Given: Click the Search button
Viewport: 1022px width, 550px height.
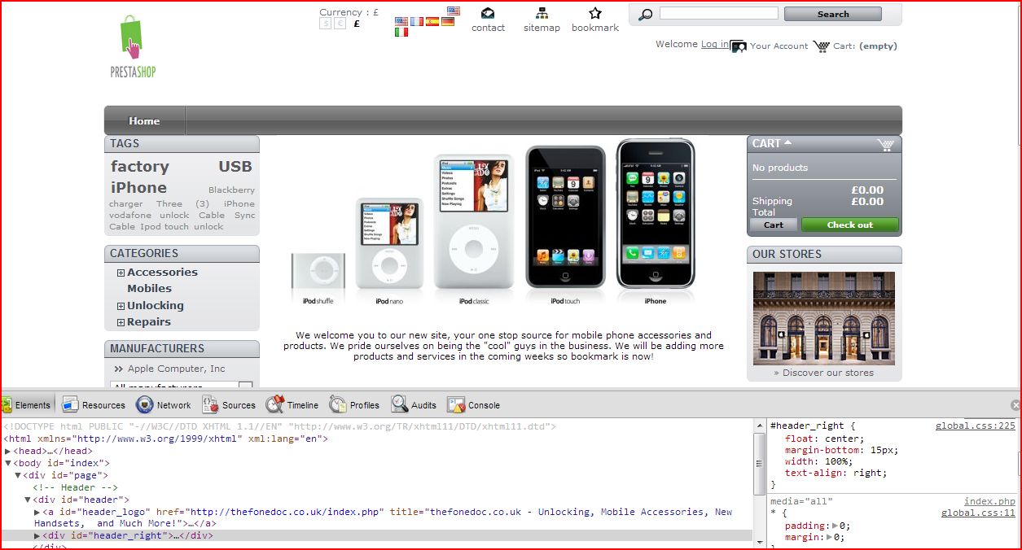Looking at the screenshot, I should 832,14.
